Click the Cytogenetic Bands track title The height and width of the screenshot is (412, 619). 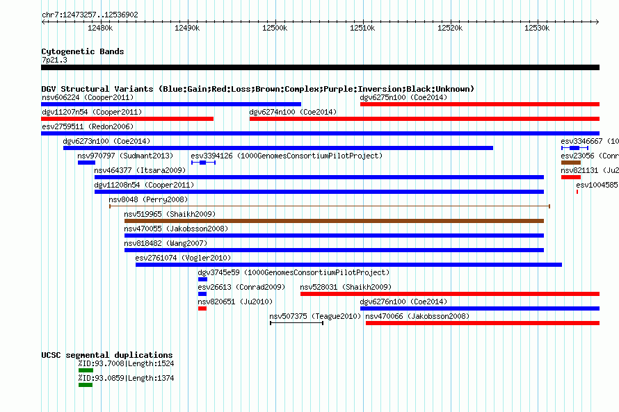(x=83, y=51)
